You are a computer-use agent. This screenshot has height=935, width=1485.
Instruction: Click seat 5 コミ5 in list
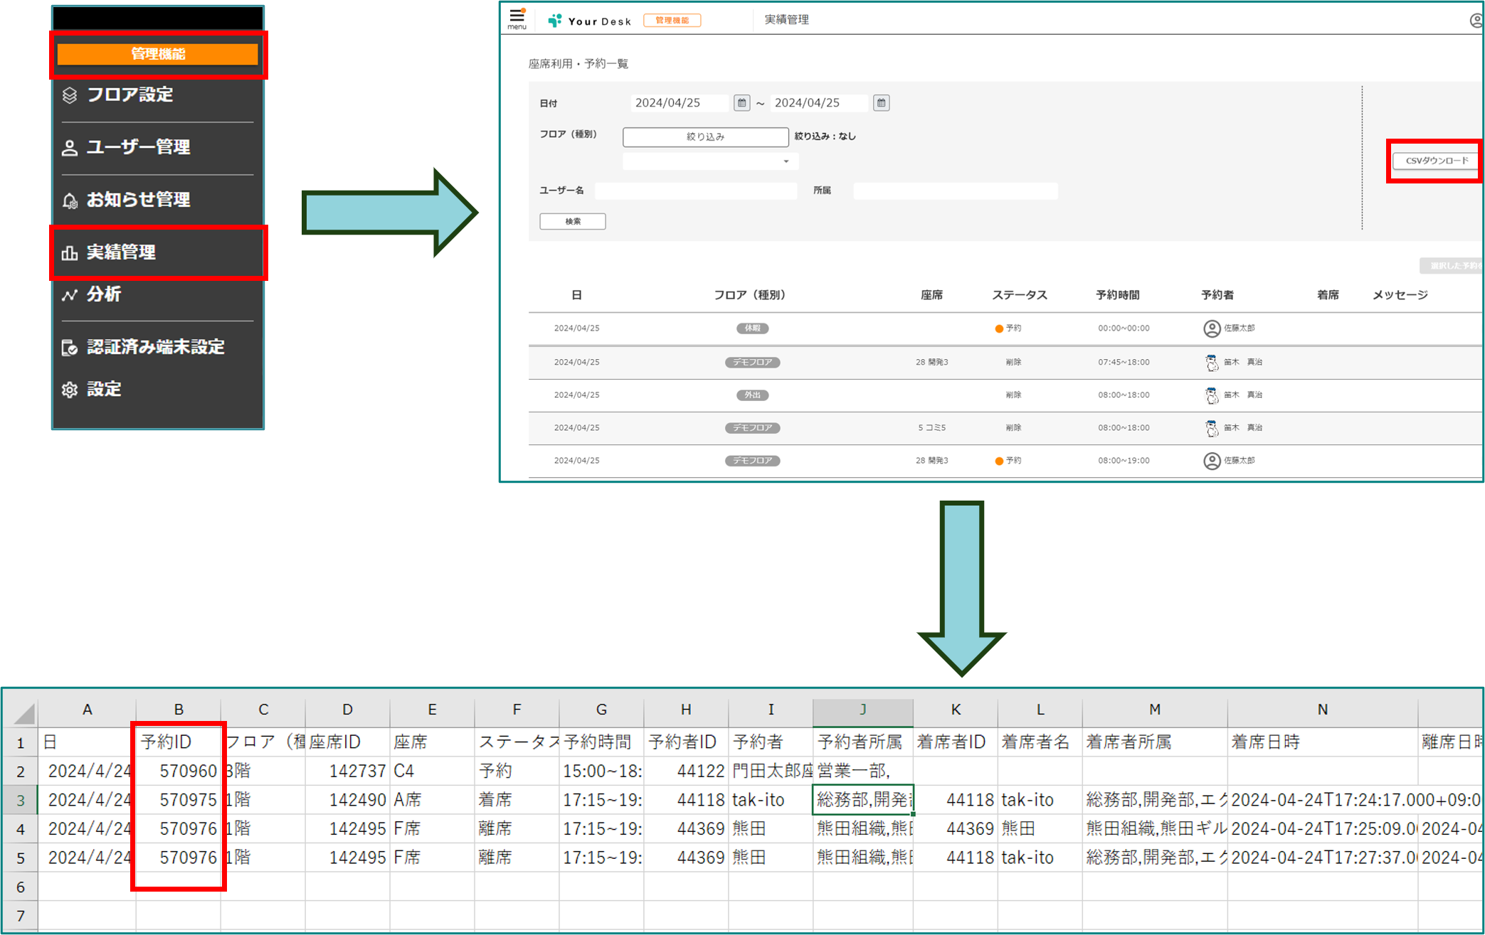[x=931, y=428]
